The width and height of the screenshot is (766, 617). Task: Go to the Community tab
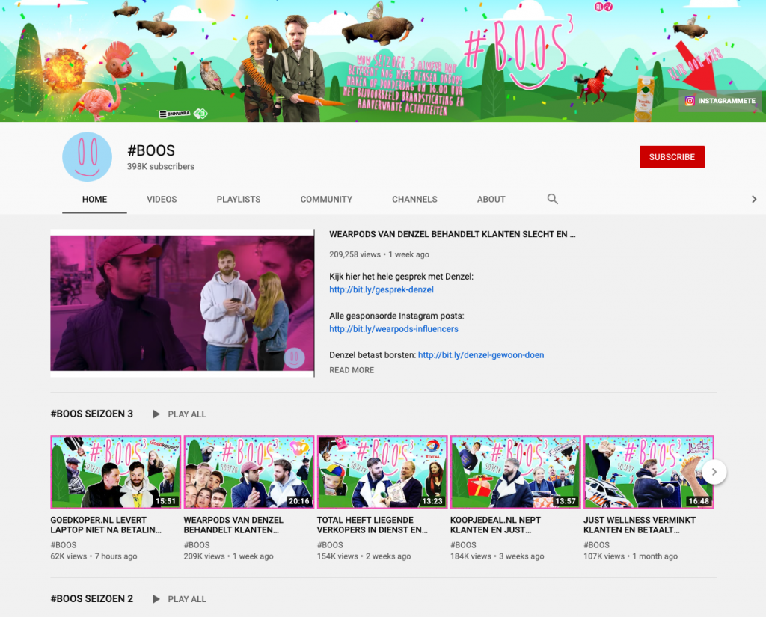326,200
